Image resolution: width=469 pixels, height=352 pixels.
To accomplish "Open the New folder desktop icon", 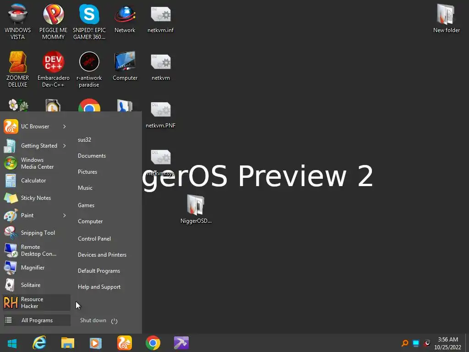I will pos(446,18).
